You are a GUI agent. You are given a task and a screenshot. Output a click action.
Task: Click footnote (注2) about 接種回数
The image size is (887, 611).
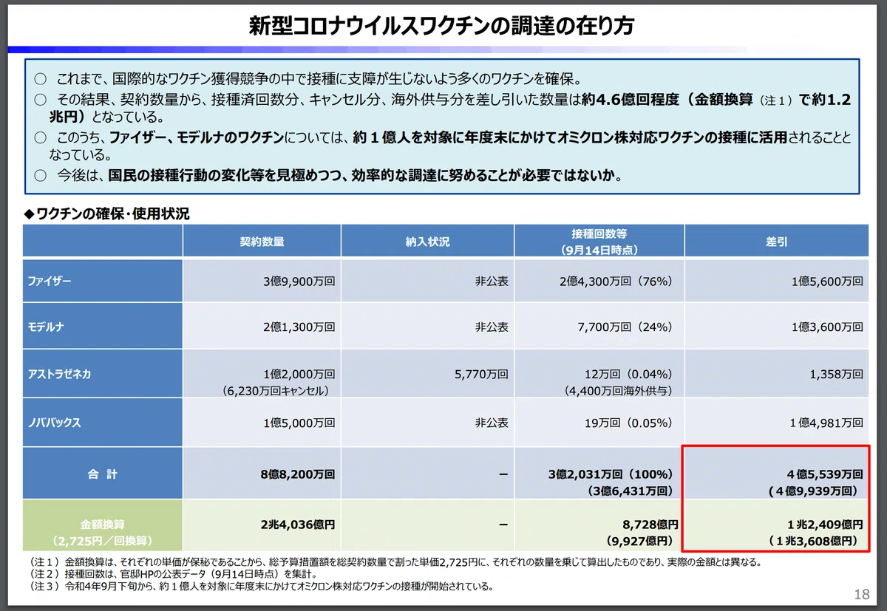coord(173,574)
